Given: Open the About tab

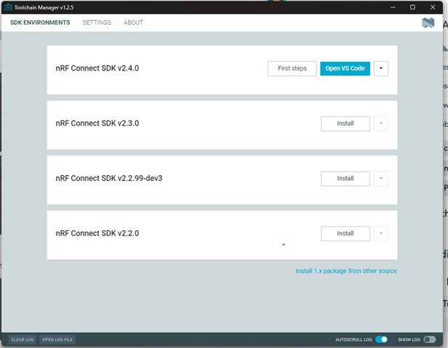Looking at the screenshot, I should 133,23.
